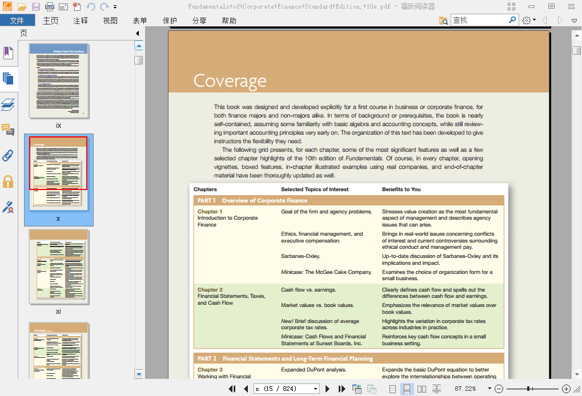Expand the zoom percentage dropdown
The width and height of the screenshot is (582, 396).
(x=489, y=389)
